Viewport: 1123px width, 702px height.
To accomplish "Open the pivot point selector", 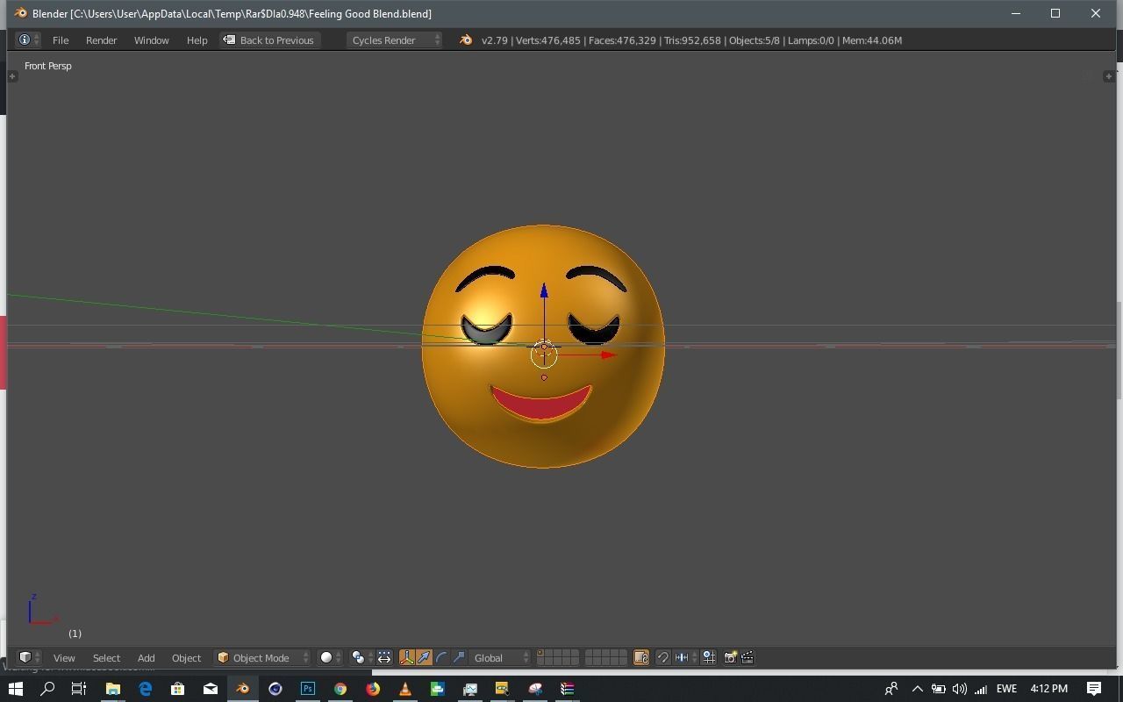I will click(361, 657).
